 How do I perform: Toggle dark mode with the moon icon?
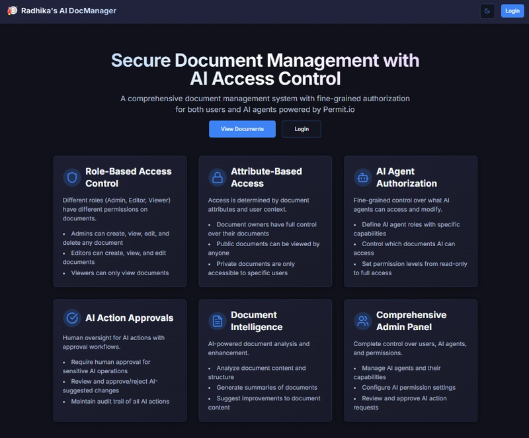pyautogui.click(x=487, y=11)
